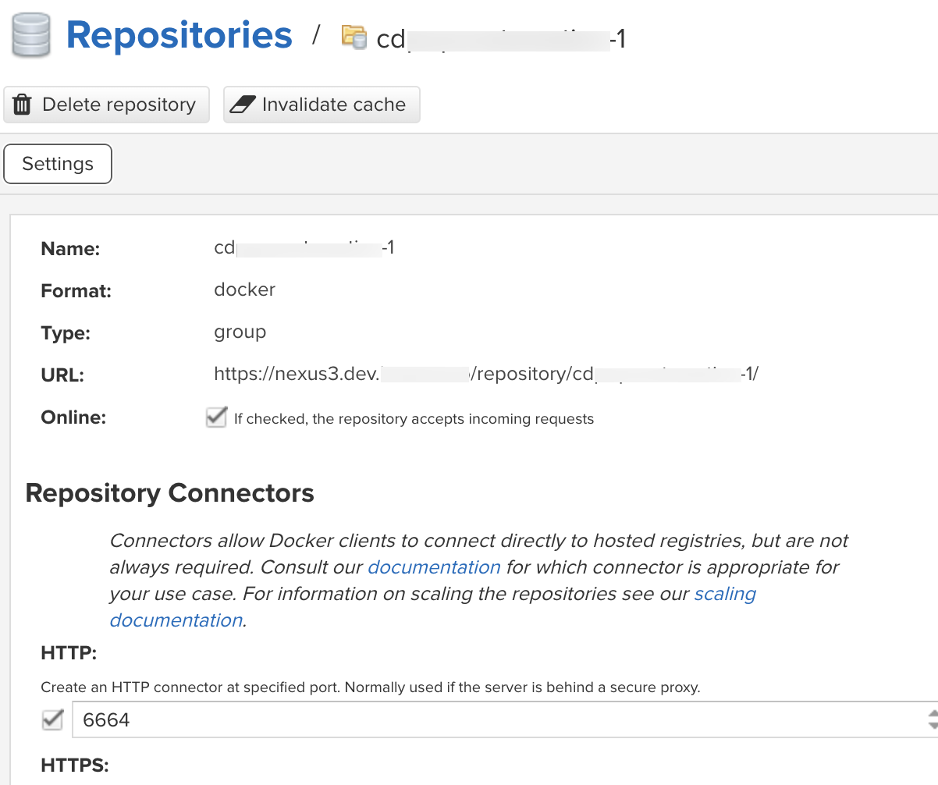The height and width of the screenshot is (785, 938).
Task: Go back to the Repositories list heading
Action: 179,36
